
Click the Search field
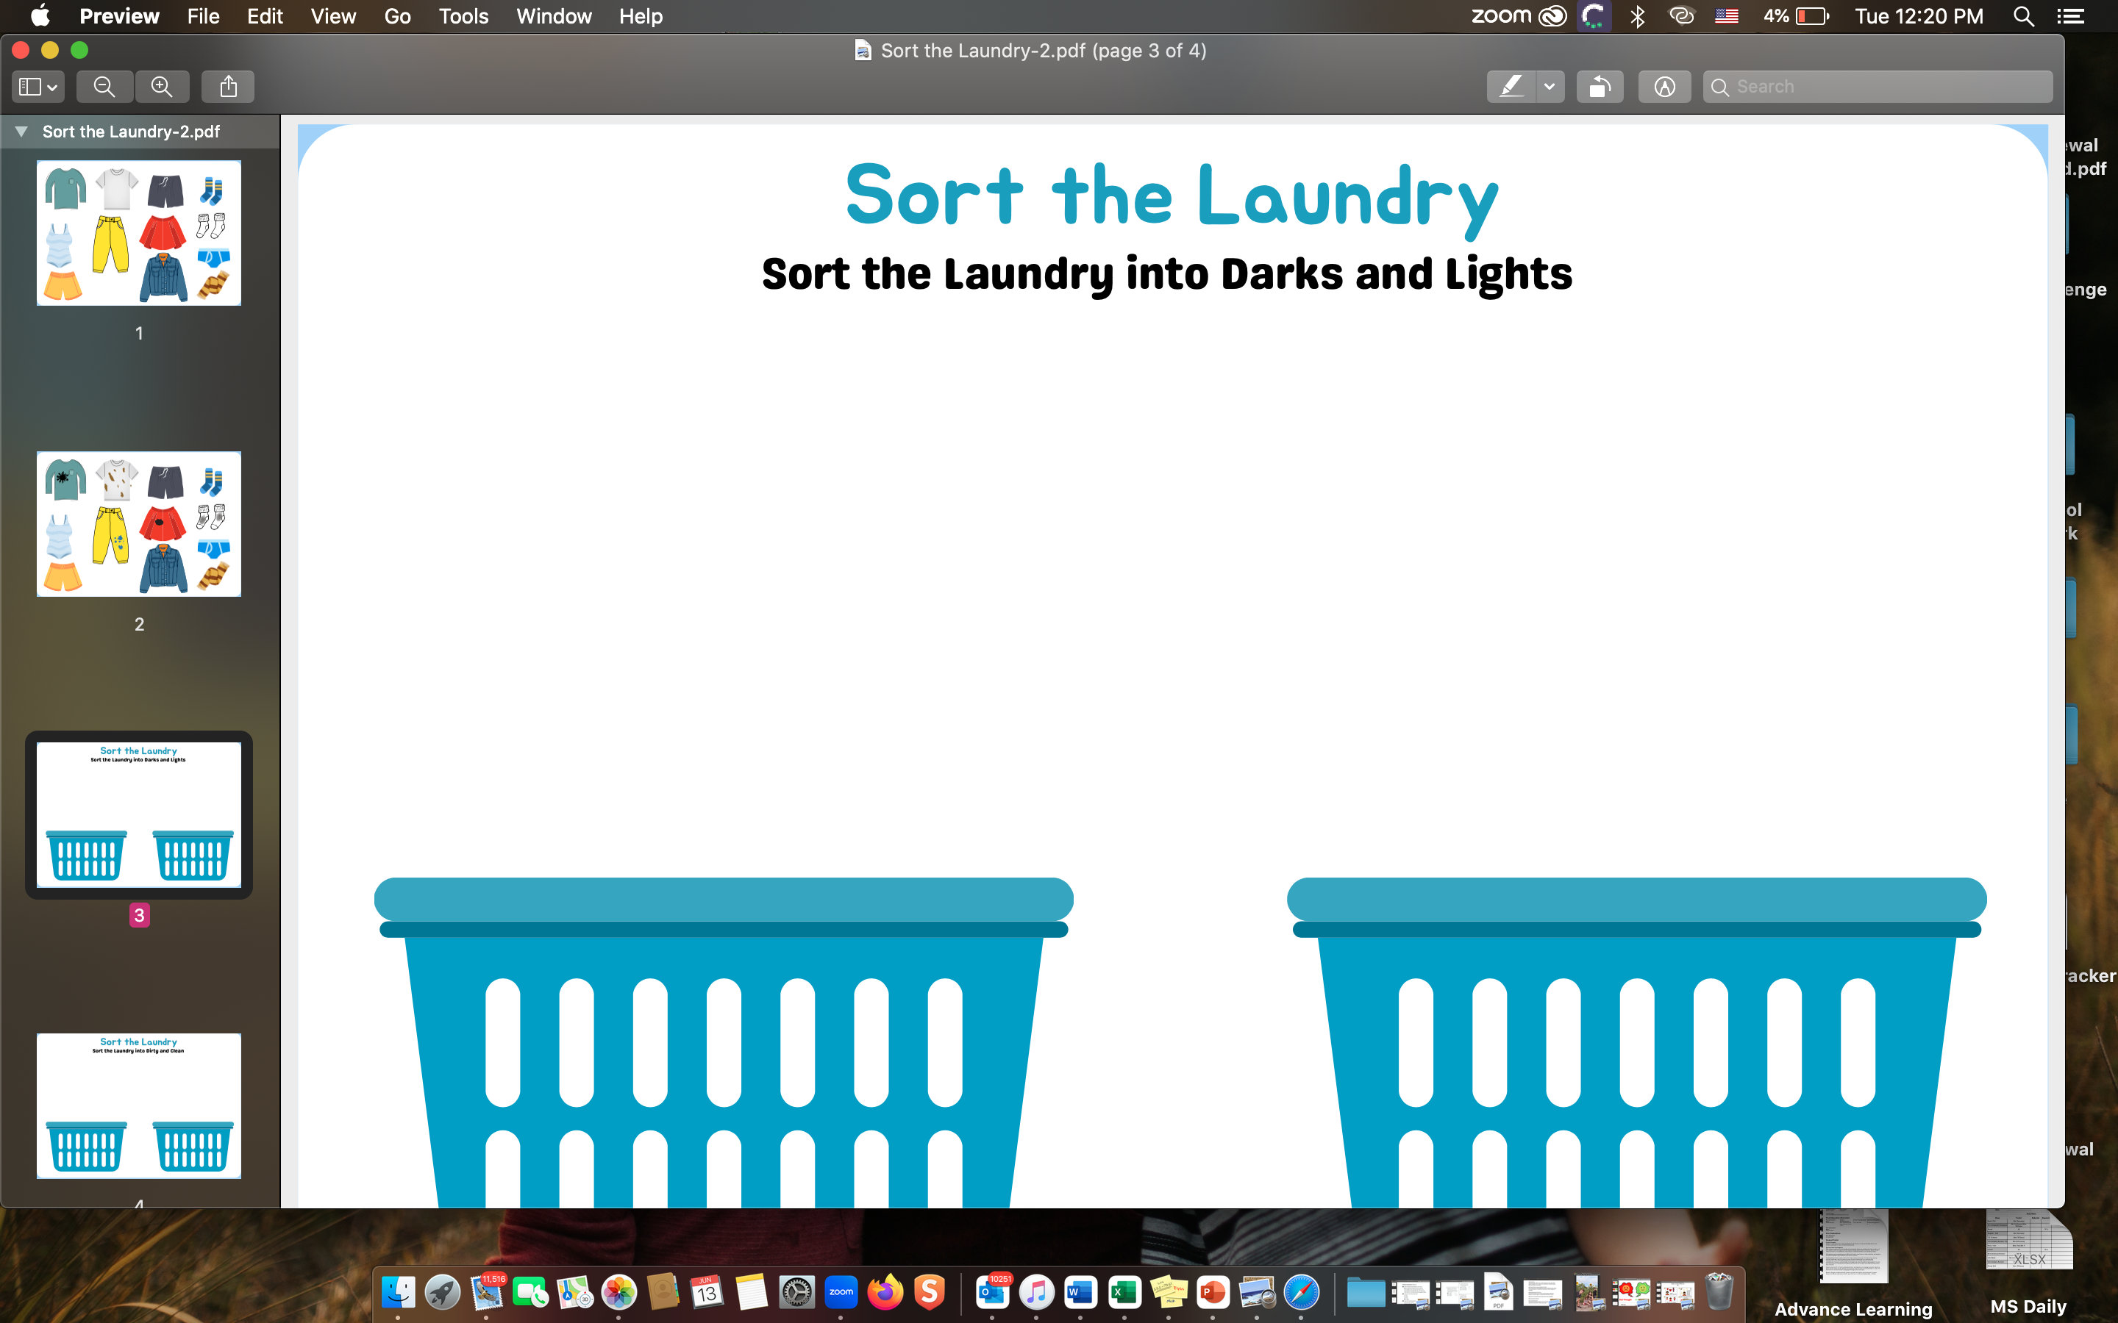(x=1877, y=86)
